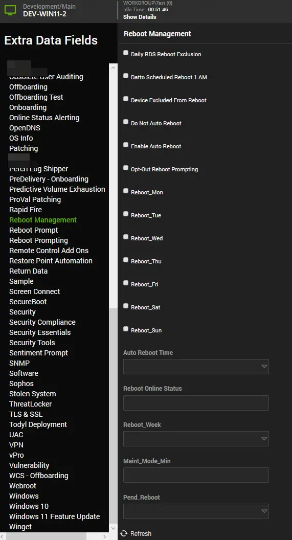Image resolution: width=292 pixels, height=540 pixels.
Task: Toggle the Reboot_Fri checkbox
Action: pos(126,283)
